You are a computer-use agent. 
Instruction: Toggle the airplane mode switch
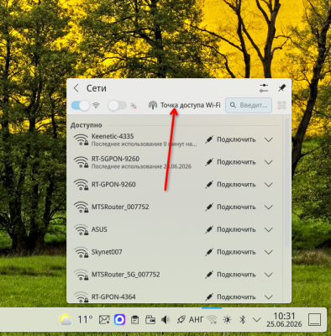(117, 105)
